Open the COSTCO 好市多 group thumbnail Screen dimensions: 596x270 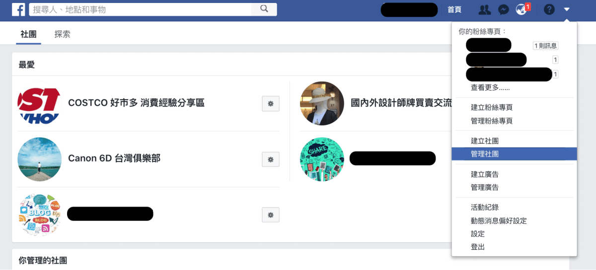(x=39, y=104)
